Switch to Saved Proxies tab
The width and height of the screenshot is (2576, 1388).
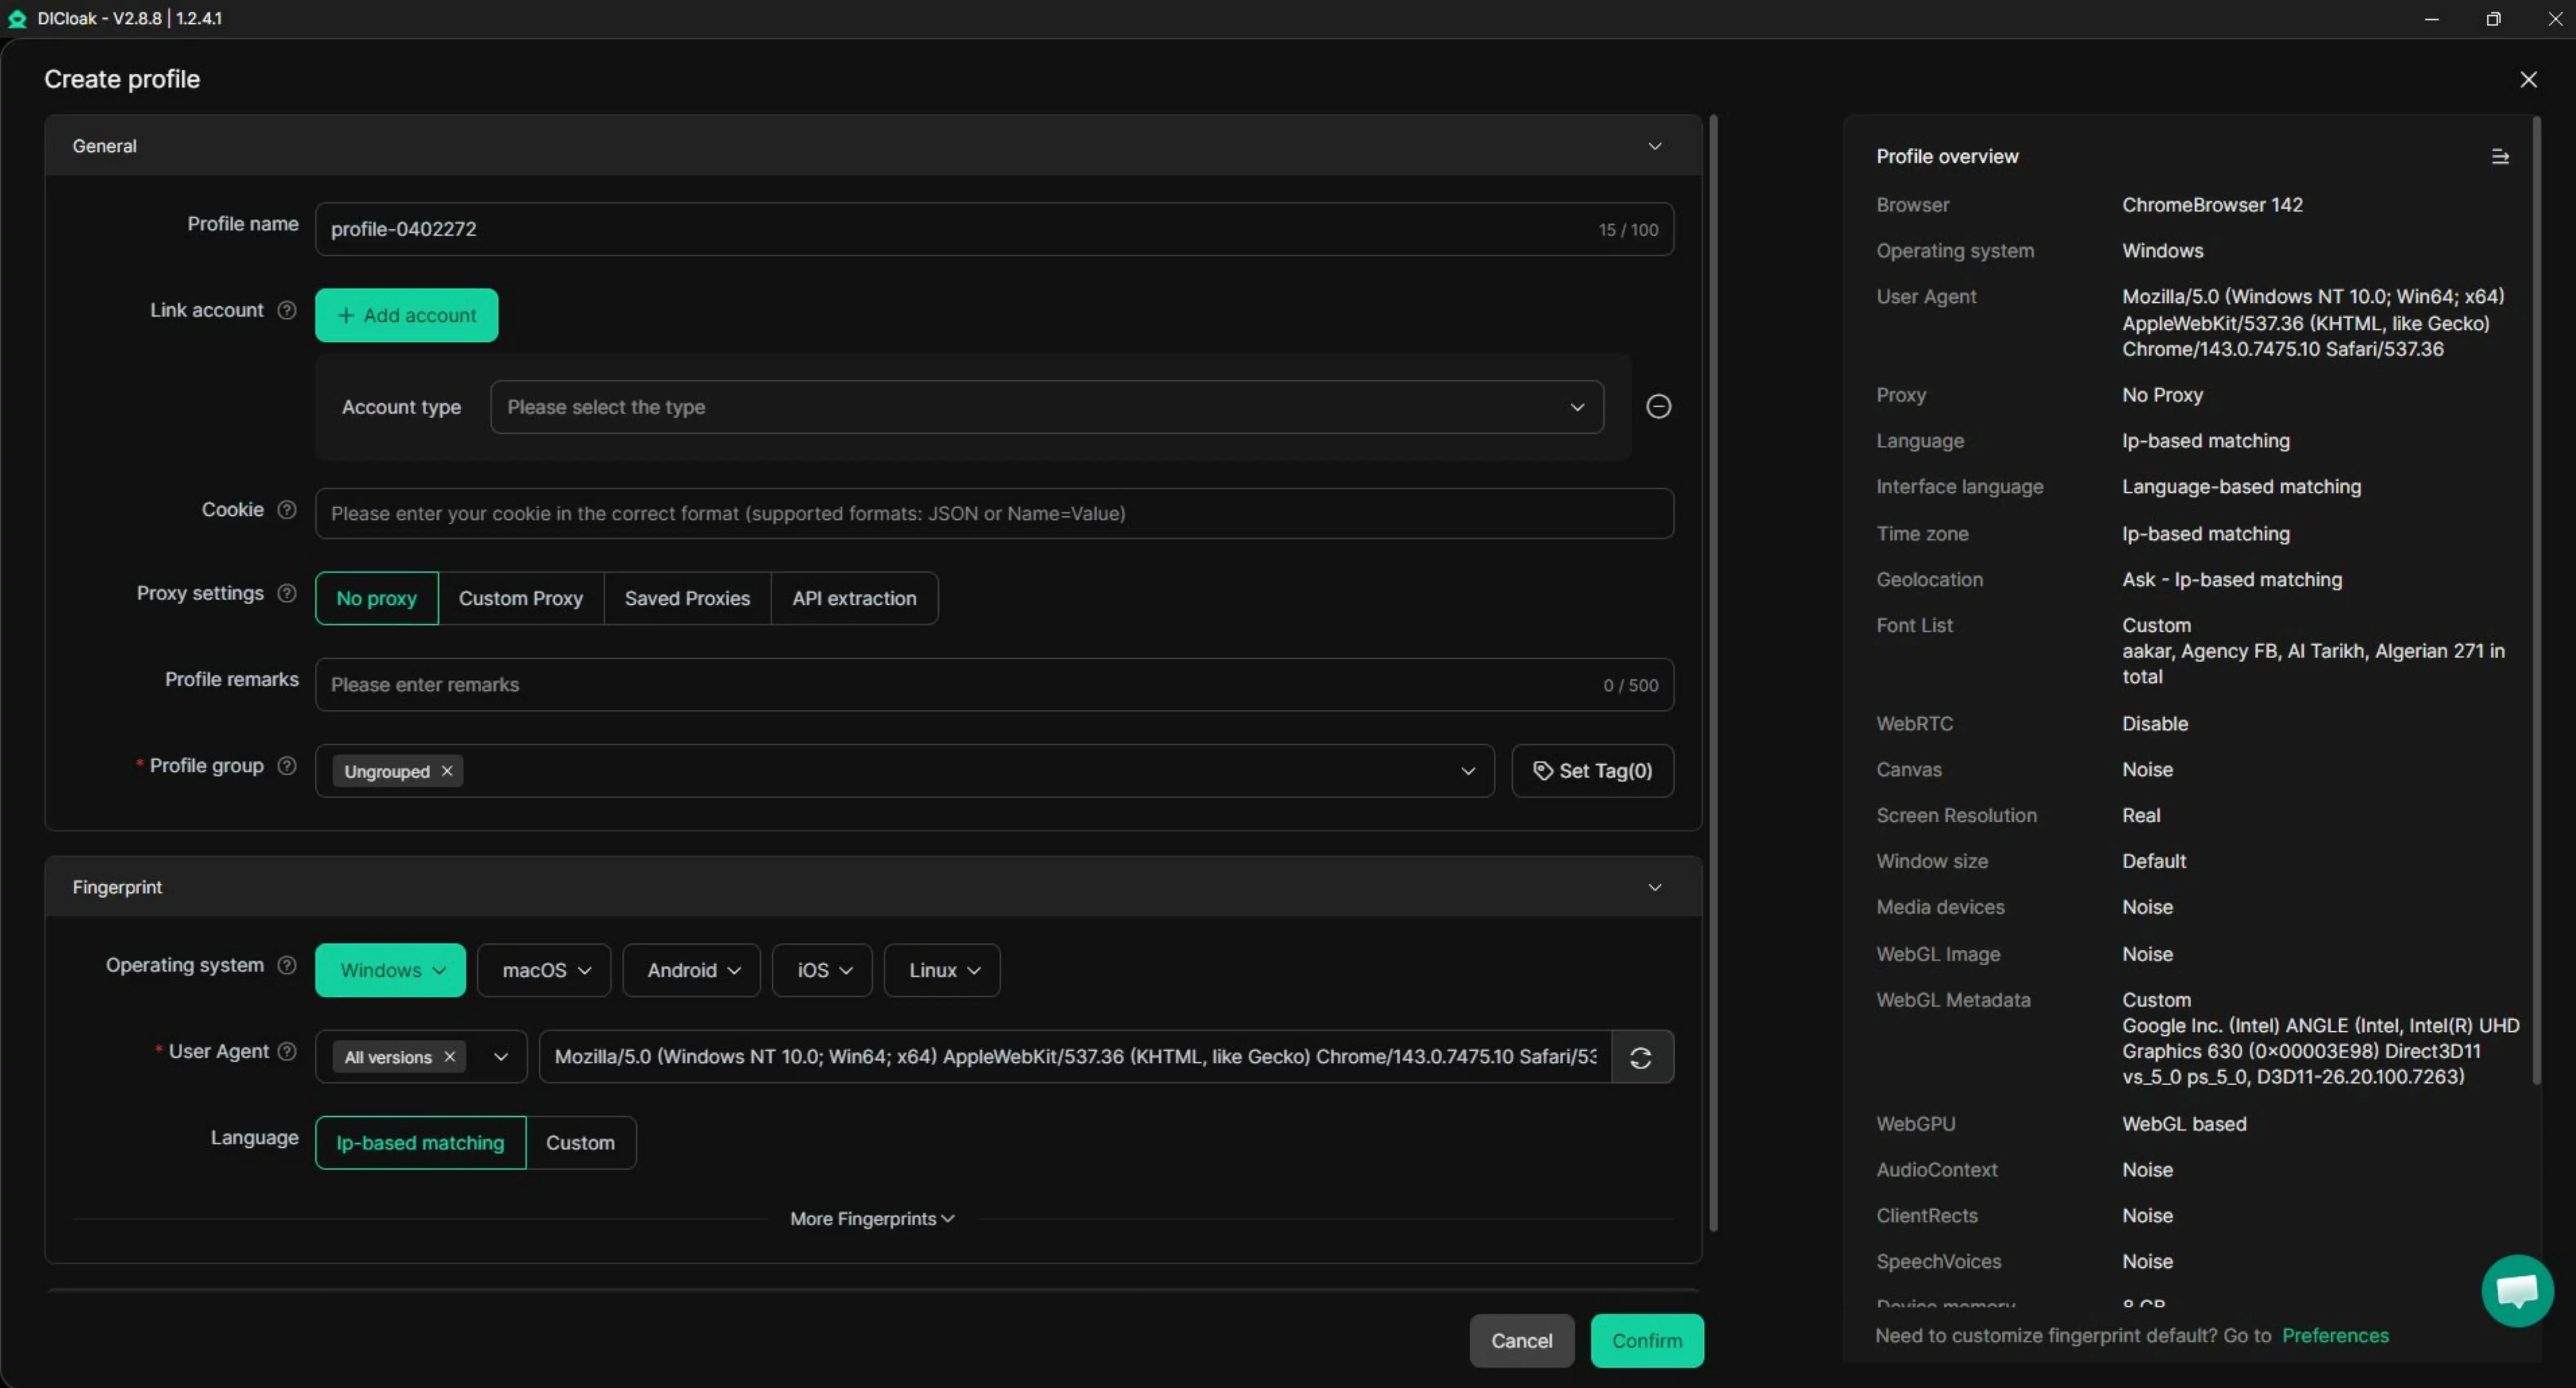click(687, 598)
